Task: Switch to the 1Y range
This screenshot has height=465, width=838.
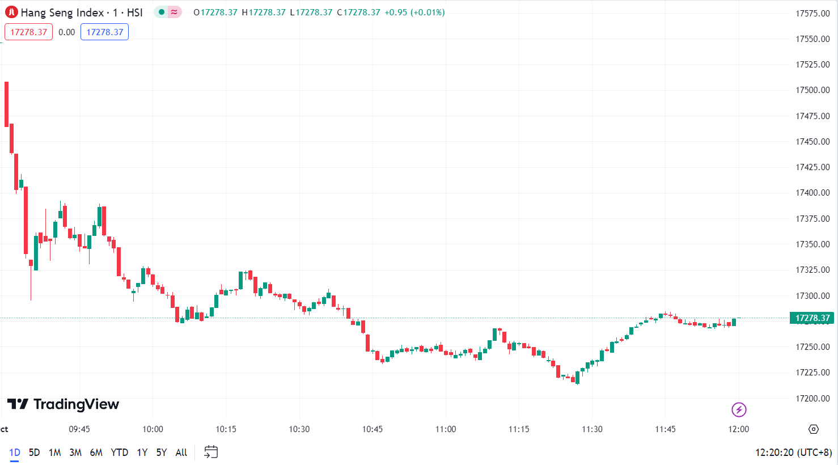Action: (142, 452)
